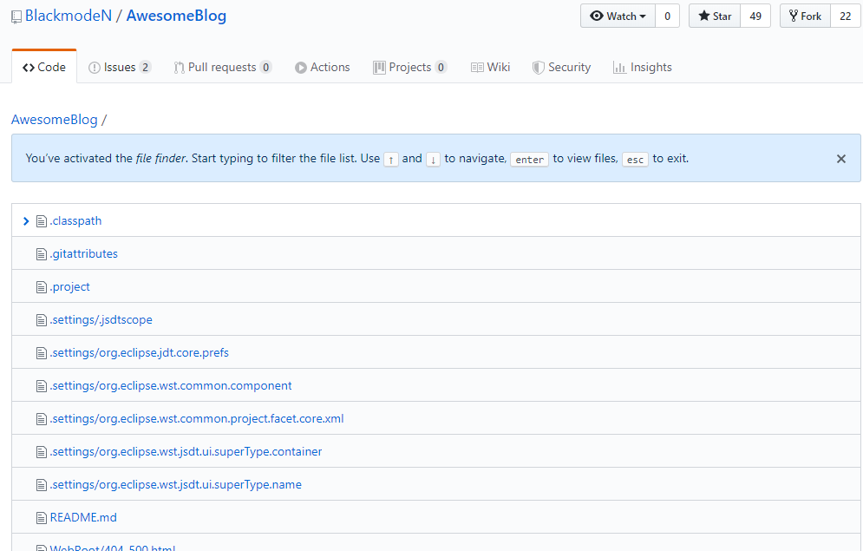Click file icon beside superType.container
Viewport: 863px width, 551px height.
pos(42,452)
